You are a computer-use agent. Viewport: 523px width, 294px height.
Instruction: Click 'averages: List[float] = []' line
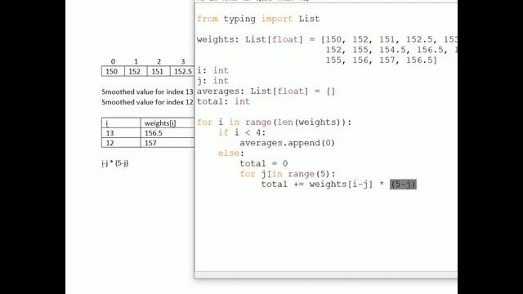click(x=266, y=91)
